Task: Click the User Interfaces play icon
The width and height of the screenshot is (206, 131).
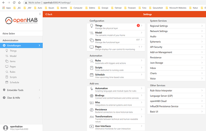Action: [x=92, y=127]
